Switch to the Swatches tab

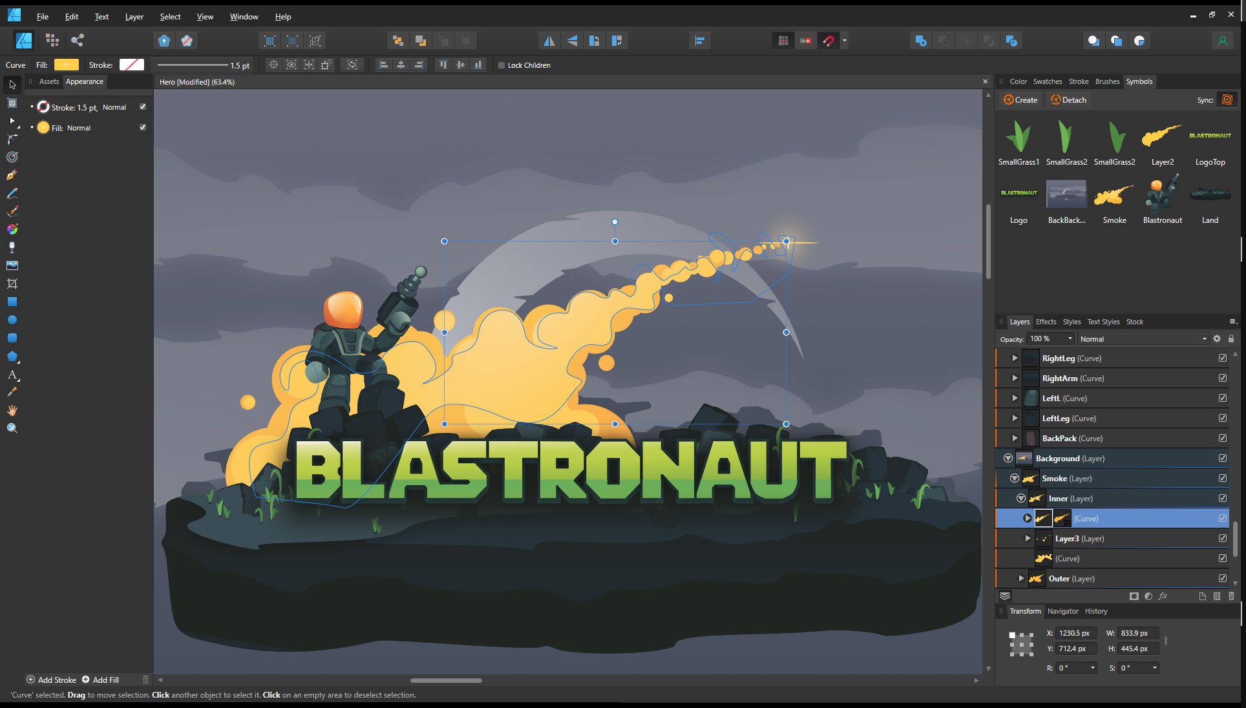tap(1048, 81)
